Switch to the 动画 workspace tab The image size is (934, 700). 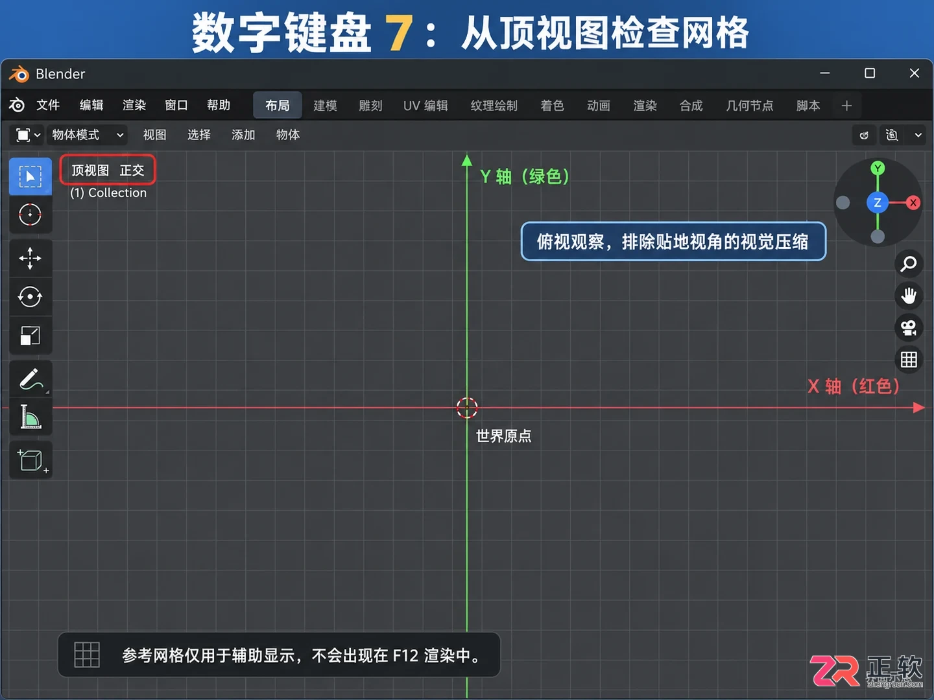coord(598,106)
